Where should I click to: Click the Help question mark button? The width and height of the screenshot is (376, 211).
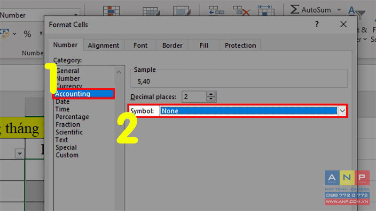(x=317, y=24)
